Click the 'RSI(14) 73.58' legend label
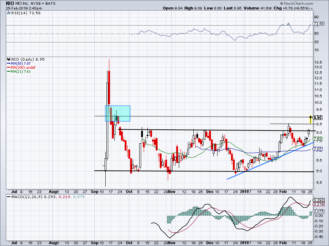 click(x=26, y=13)
